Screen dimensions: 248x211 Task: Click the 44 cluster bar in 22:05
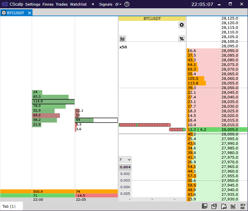pyautogui.click(x=84, y=120)
